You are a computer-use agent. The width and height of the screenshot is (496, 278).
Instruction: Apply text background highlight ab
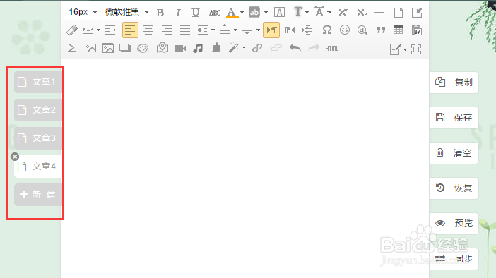254,12
